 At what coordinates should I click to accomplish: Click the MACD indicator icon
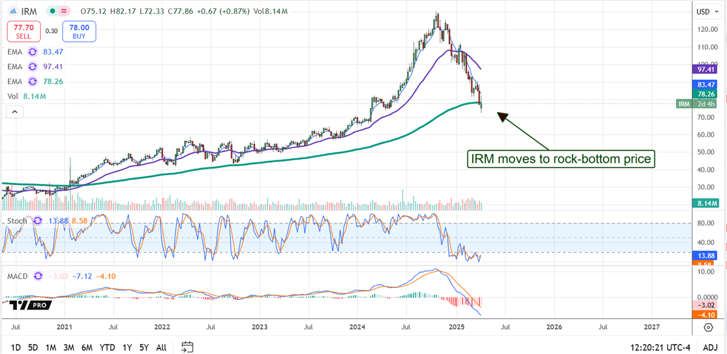[39, 277]
